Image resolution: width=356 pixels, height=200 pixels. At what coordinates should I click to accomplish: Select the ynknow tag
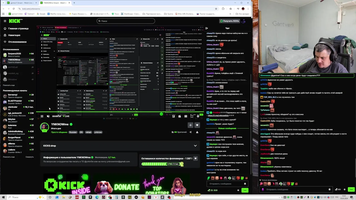[x=98, y=132]
